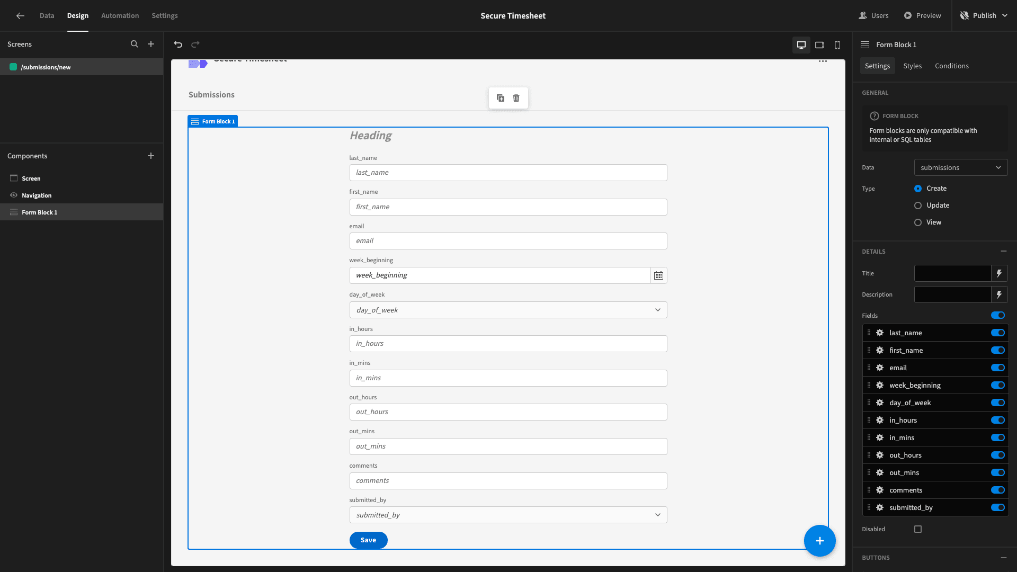This screenshot has height=572, width=1017.
Task: Toggle the day_of_week field switch
Action: [x=998, y=403]
